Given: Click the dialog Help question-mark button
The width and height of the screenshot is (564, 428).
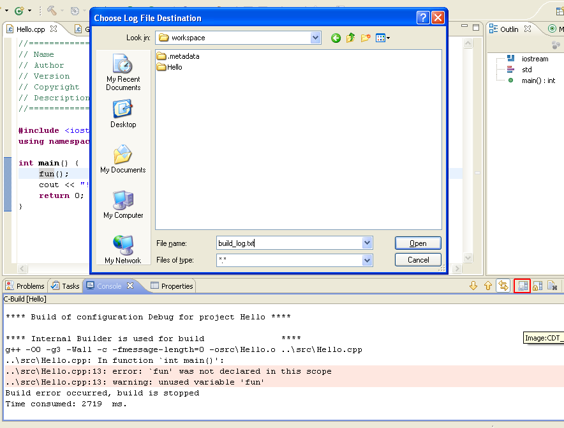Looking at the screenshot, I should tap(423, 18).
